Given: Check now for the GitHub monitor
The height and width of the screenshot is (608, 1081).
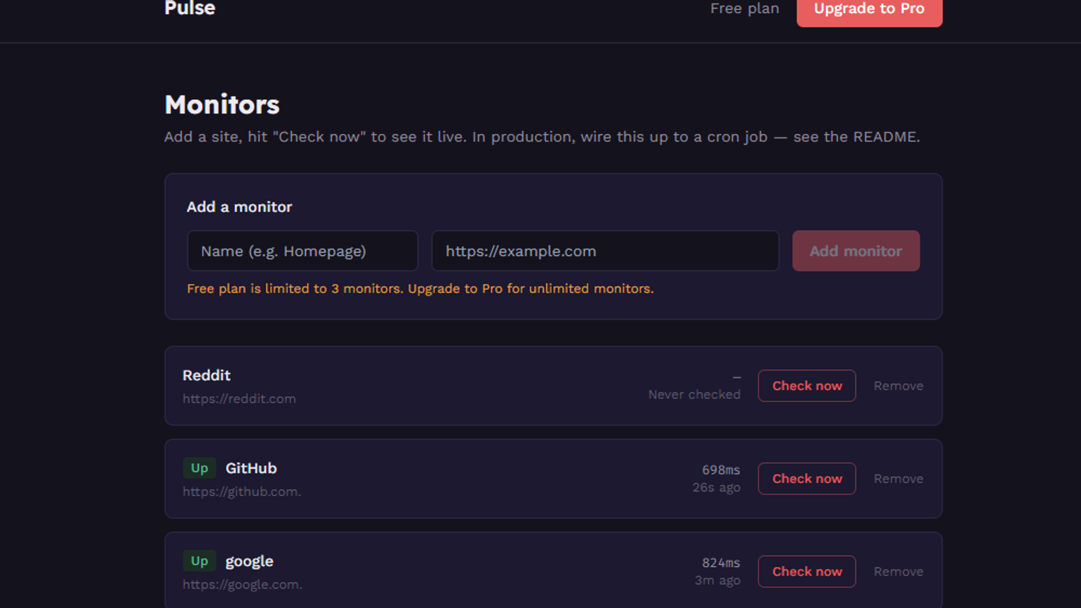Looking at the screenshot, I should (807, 478).
